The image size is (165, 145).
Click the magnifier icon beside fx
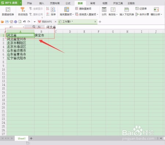point(34,26)
